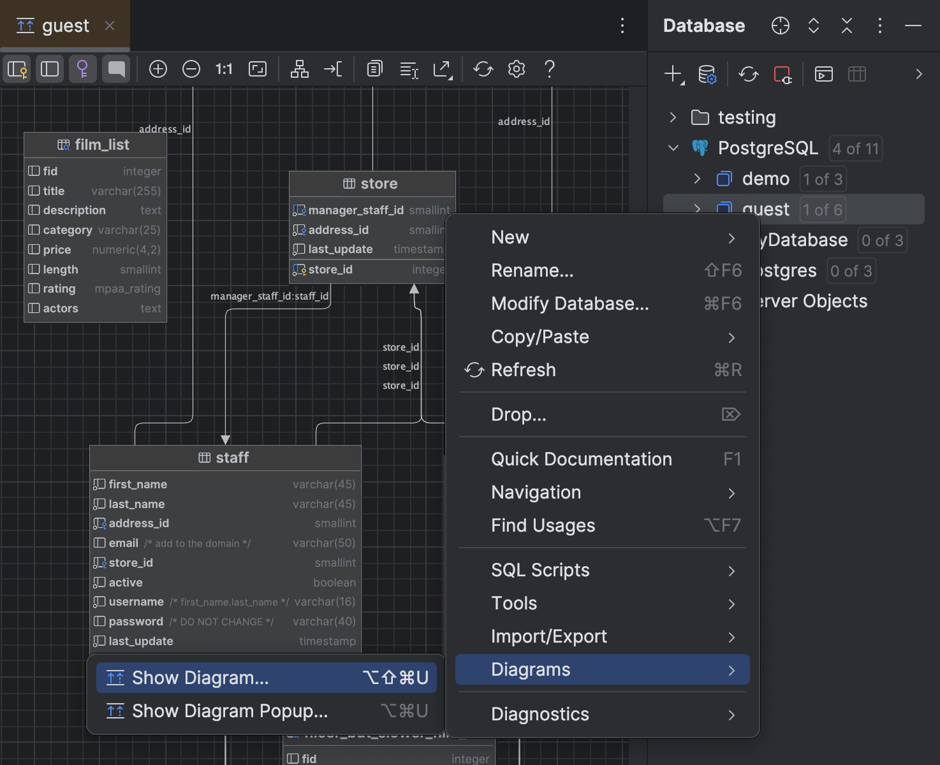Collapse the PostgreSQL data source
Screen dimensions: 940x765
pyautogui.click(x=673, y=148)
